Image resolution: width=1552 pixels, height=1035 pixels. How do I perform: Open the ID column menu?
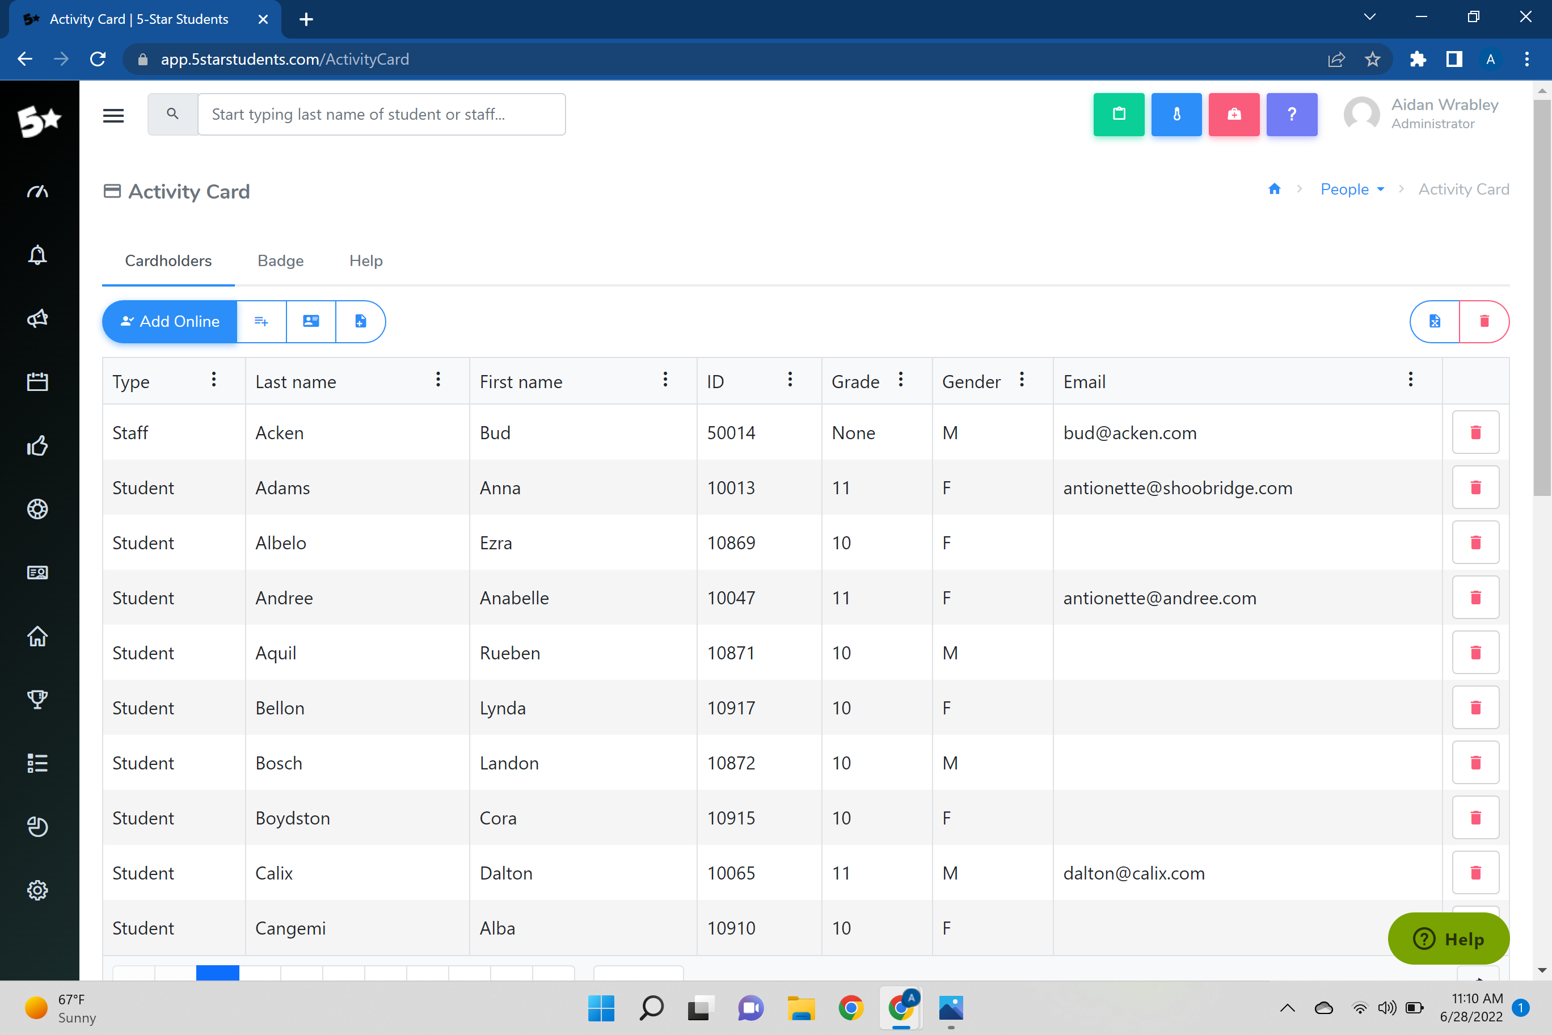pyautogui.click(x=790, y=380)
